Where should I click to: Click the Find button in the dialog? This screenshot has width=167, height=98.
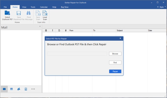coord(115,63)
